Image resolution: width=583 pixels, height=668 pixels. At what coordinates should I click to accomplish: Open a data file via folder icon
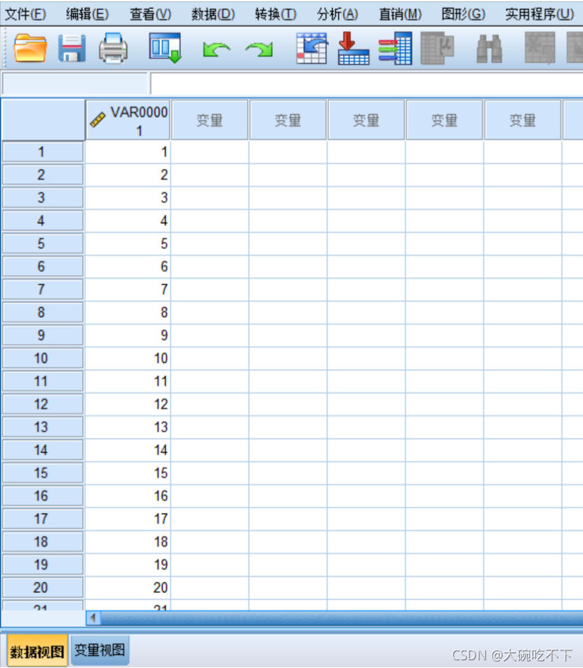coord(29,48)
